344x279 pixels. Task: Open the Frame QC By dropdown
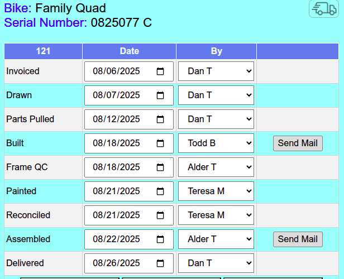click(216, 167)
